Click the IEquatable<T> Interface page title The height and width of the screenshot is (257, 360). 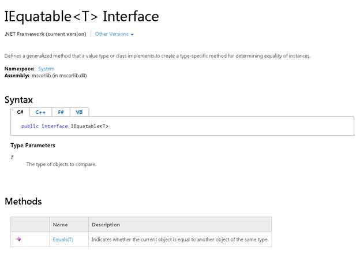pos(81,16)
